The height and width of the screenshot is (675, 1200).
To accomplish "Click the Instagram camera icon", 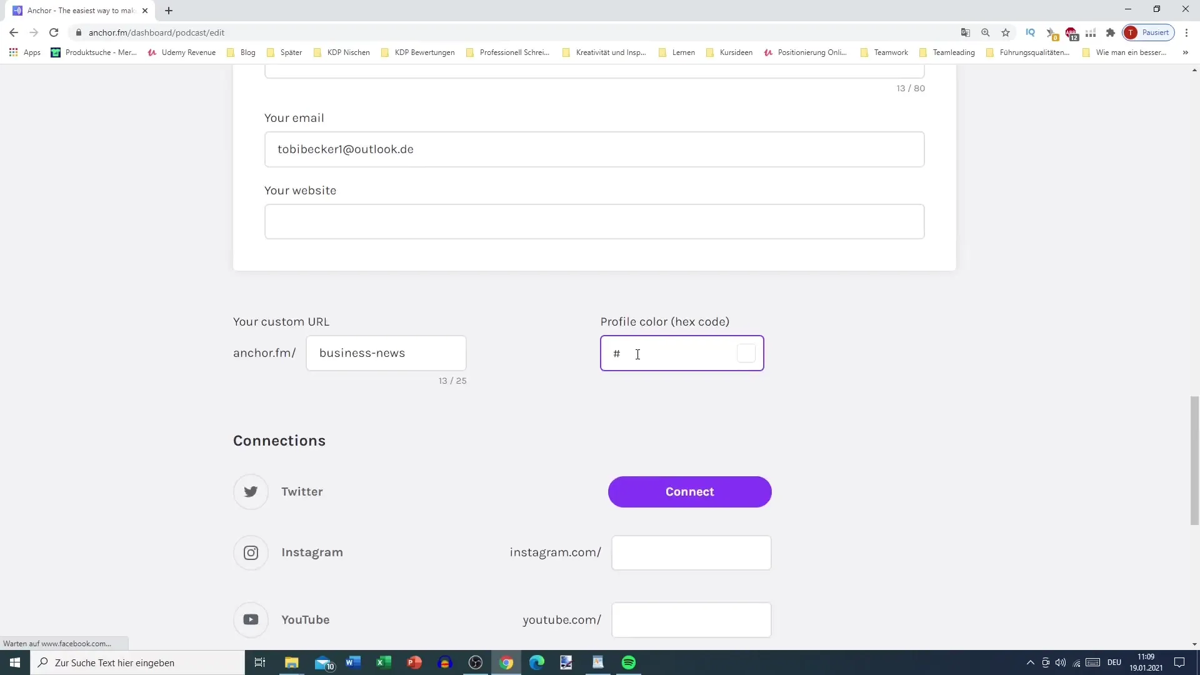I will pos(251,552).
